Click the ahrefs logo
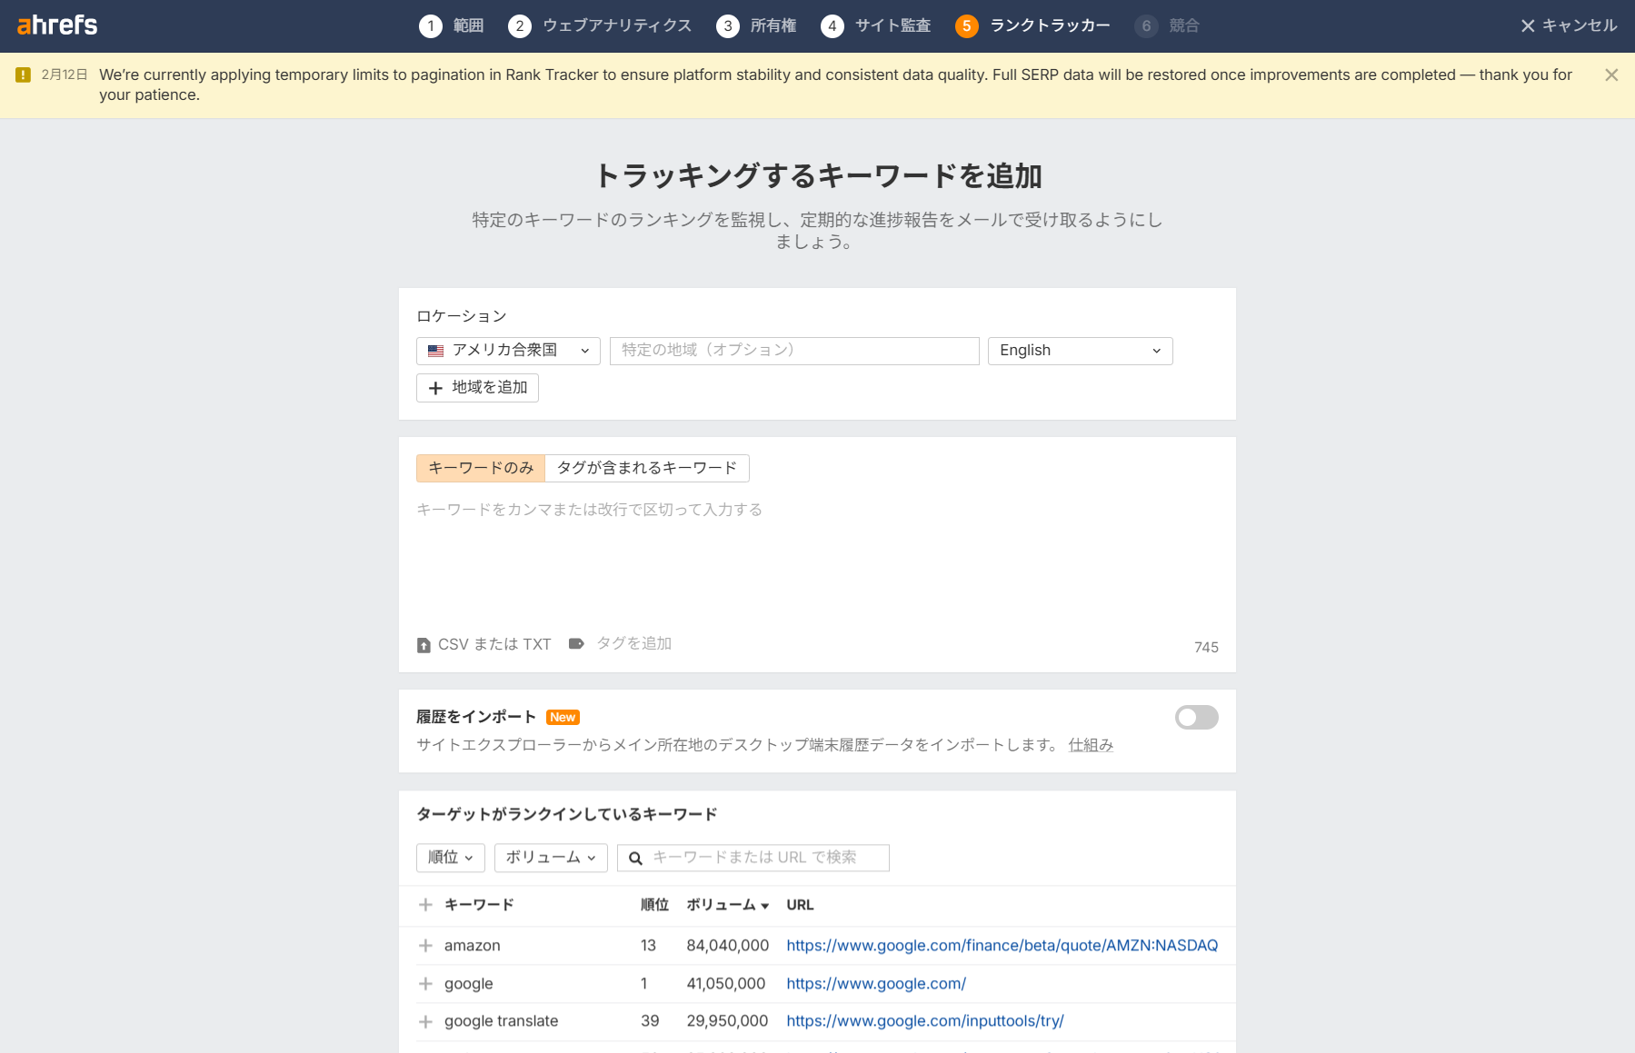 click(58, 25)
